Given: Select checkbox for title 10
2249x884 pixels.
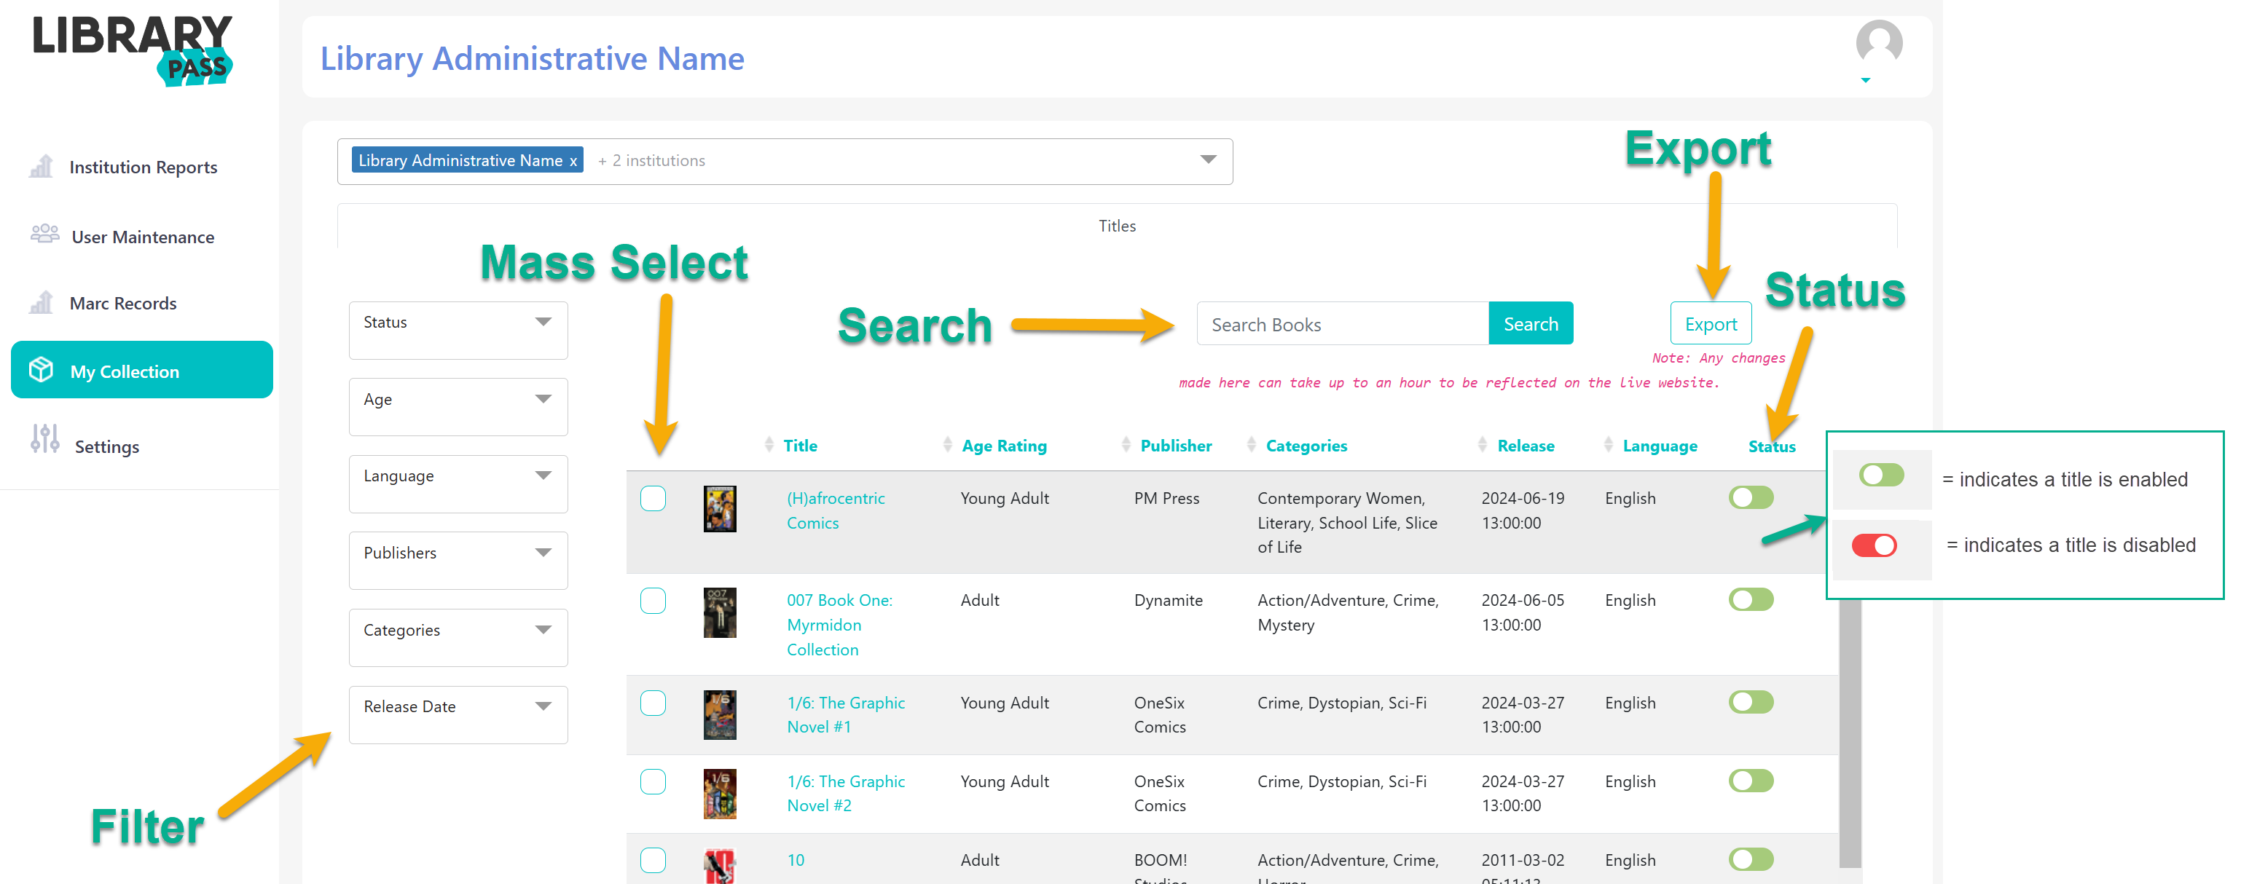Looking at the screenshot, I should tap(652, 859).
